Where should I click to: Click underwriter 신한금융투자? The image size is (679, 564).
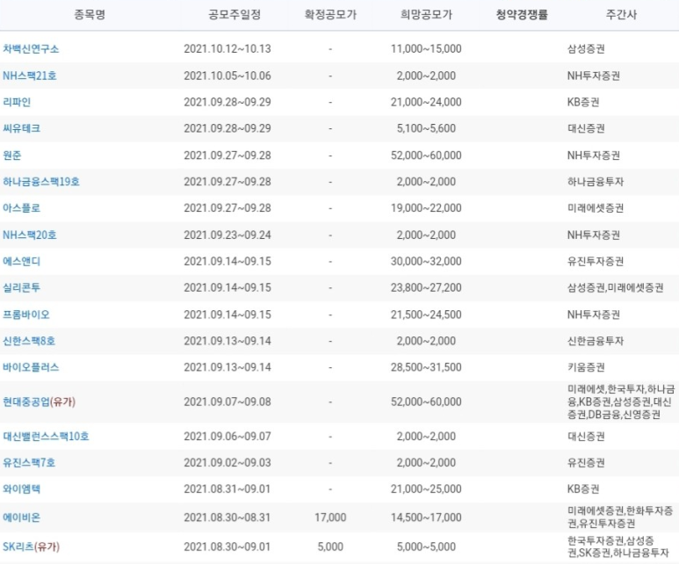pyautogui.click(x=596, y=341)
